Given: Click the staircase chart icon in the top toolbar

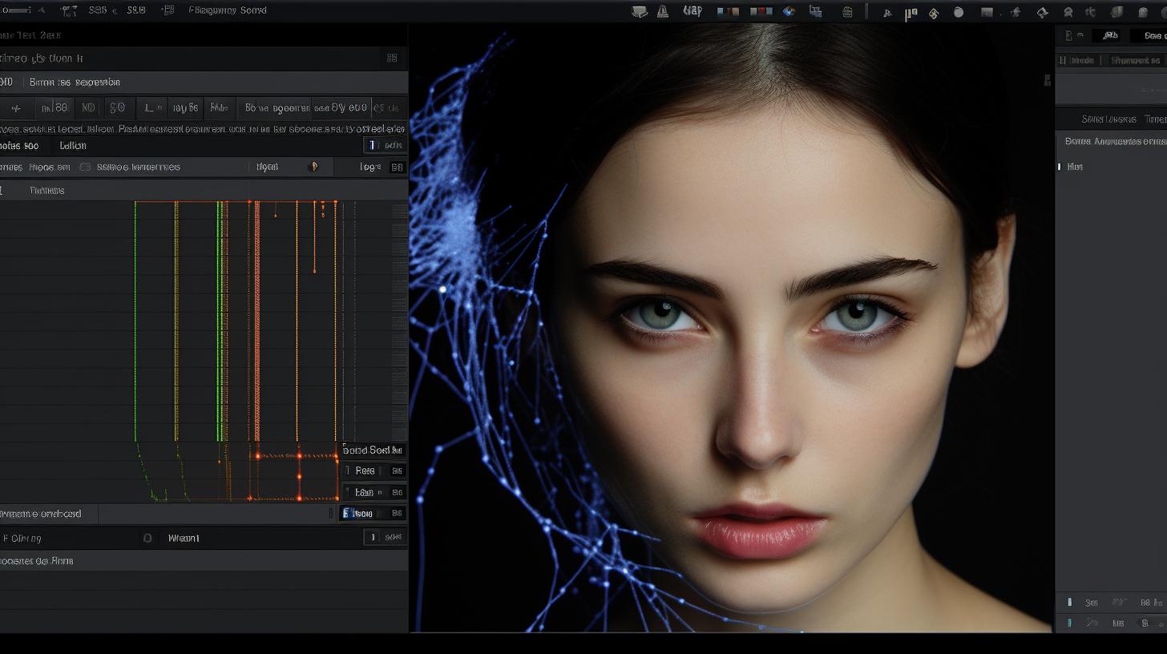Looking at the screenshot, I should pos(816,11).
